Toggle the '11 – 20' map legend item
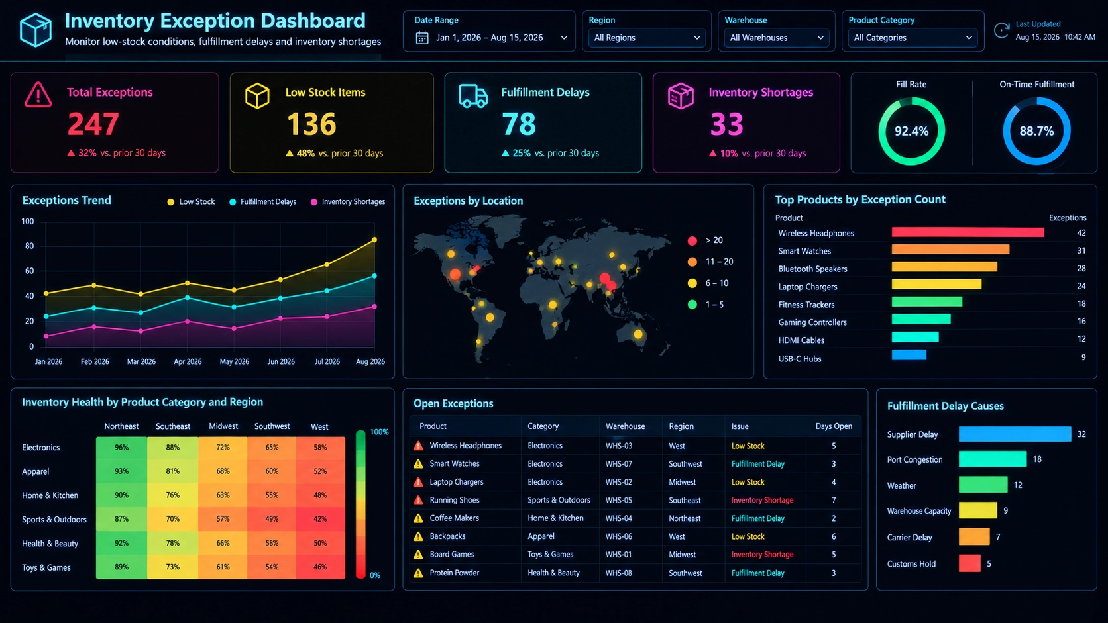The image size is (1108, 623). click(710, 262)
